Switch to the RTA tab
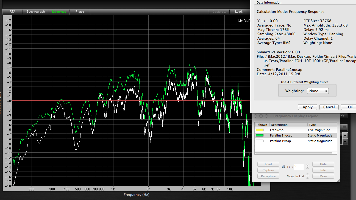Image resolution: width=356 pixels, height=200 pixels. coord(13,12)
